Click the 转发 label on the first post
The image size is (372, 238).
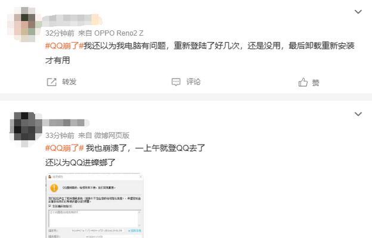[x=69, y=82]
